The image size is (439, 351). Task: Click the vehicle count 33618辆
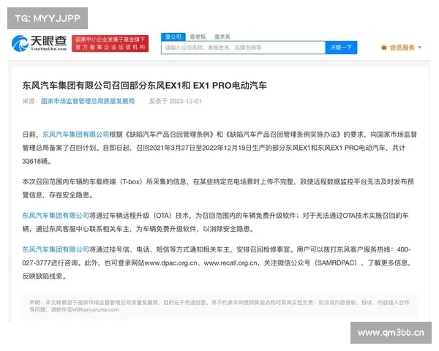[x=37, y=161]
